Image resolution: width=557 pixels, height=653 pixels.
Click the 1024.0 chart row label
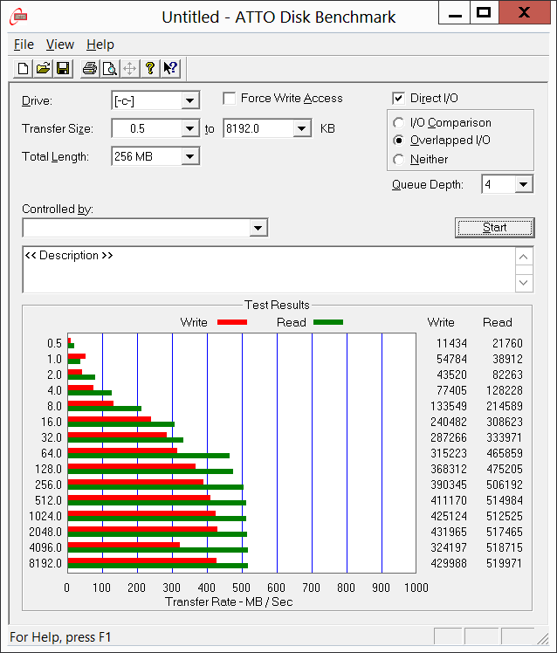(x=45, y=516)
